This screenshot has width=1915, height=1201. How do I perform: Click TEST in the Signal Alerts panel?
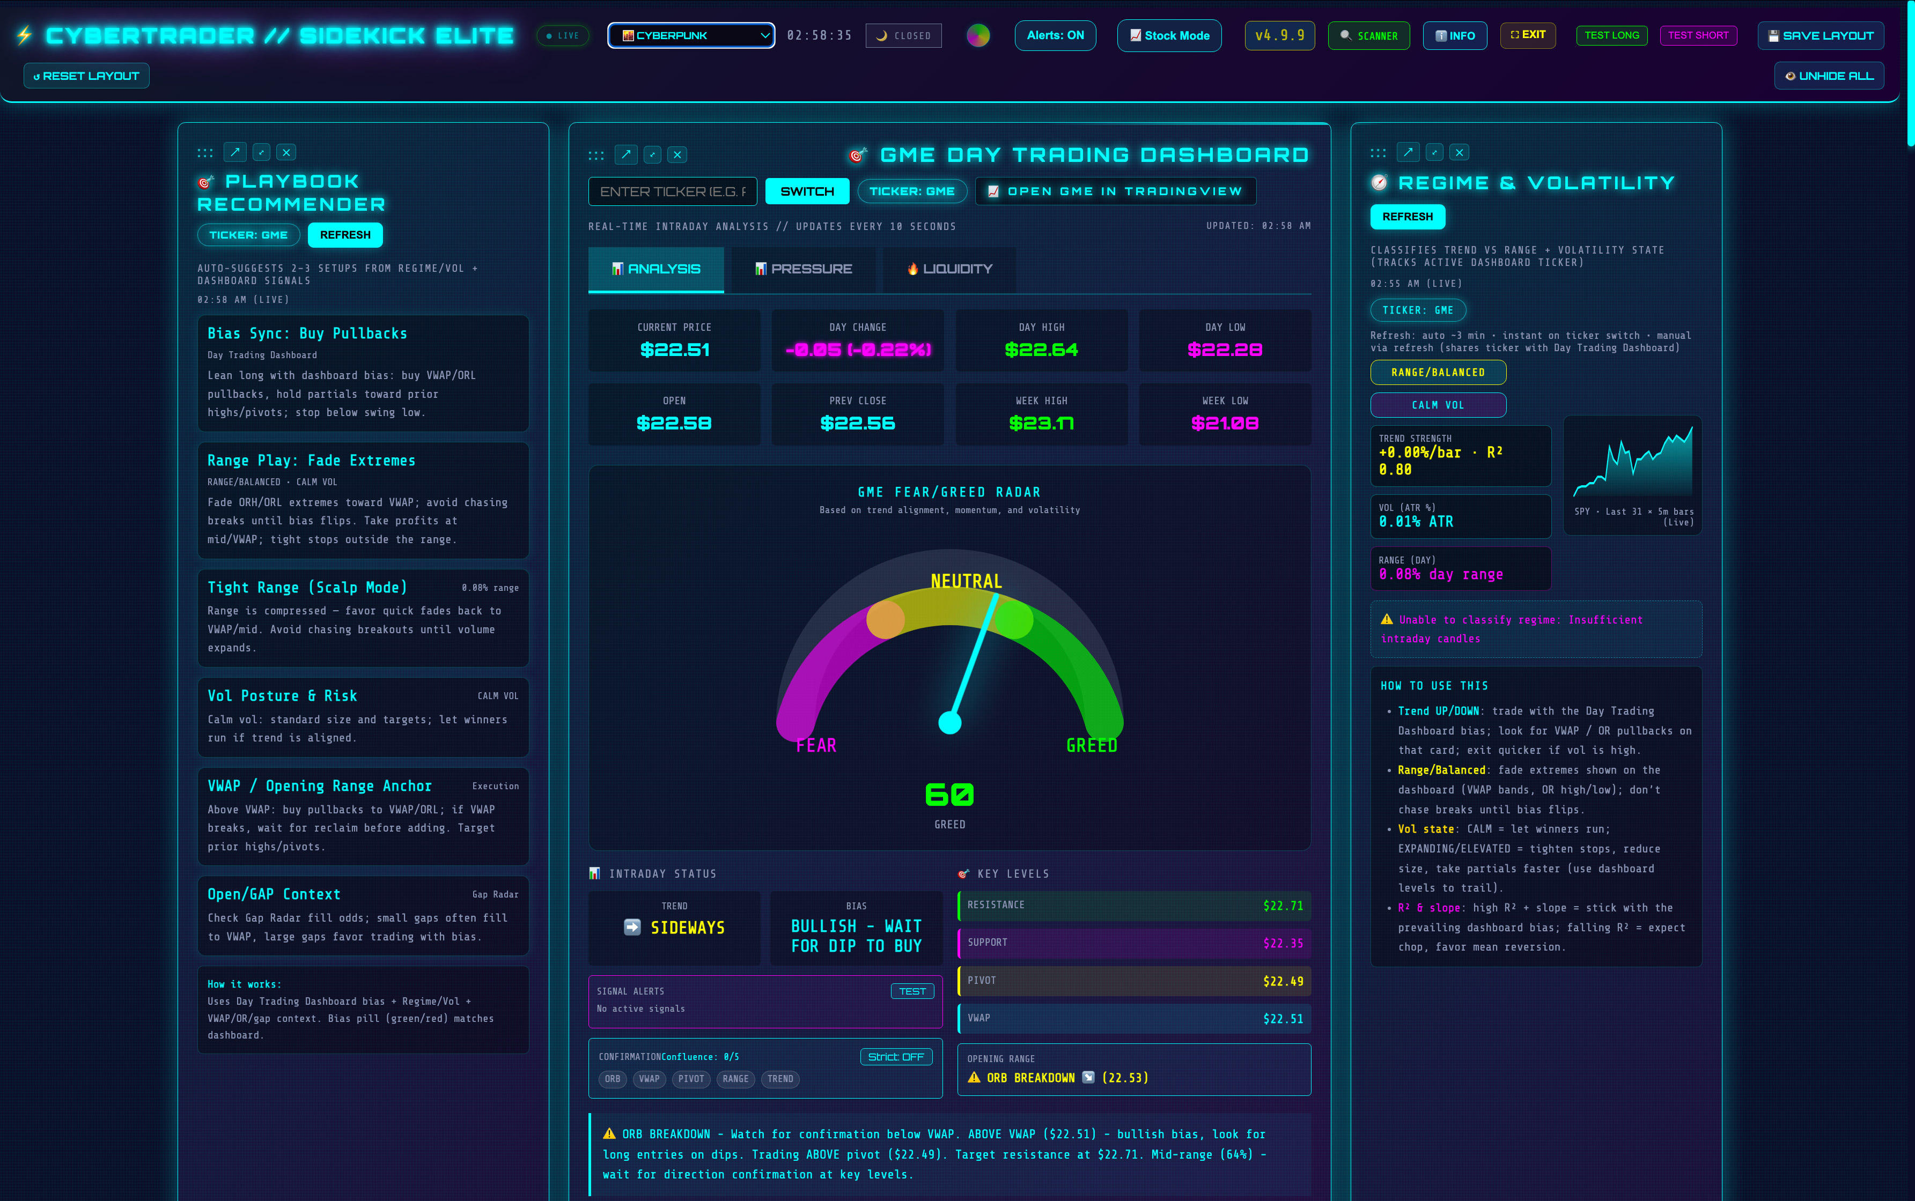tap(911, 990)
